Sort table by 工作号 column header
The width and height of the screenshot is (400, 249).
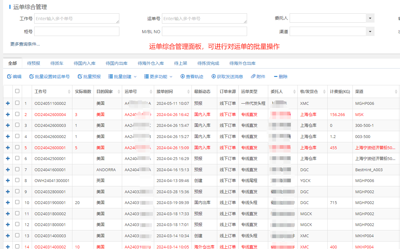(x=41, y=91)
